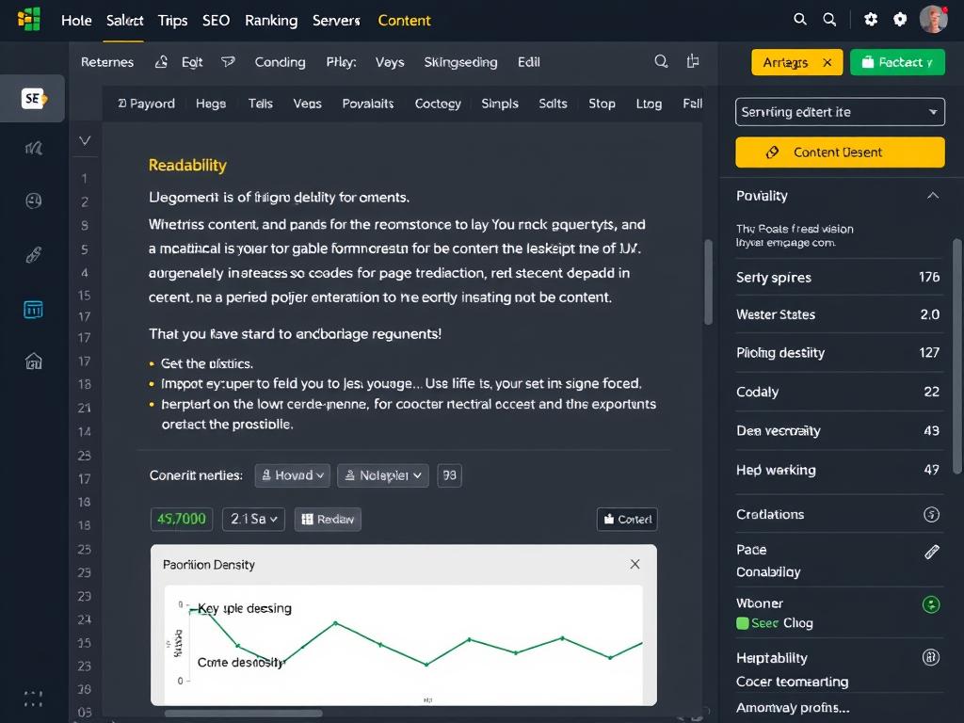Switch to the Content menu item

click(405, 19)
